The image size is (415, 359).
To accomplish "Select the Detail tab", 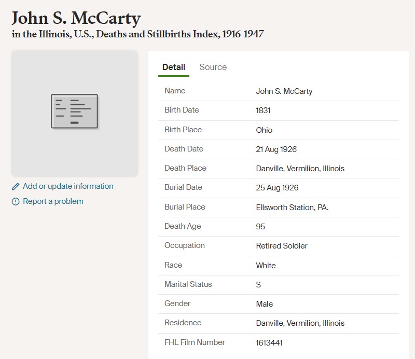I will click(x=173, y=67).
